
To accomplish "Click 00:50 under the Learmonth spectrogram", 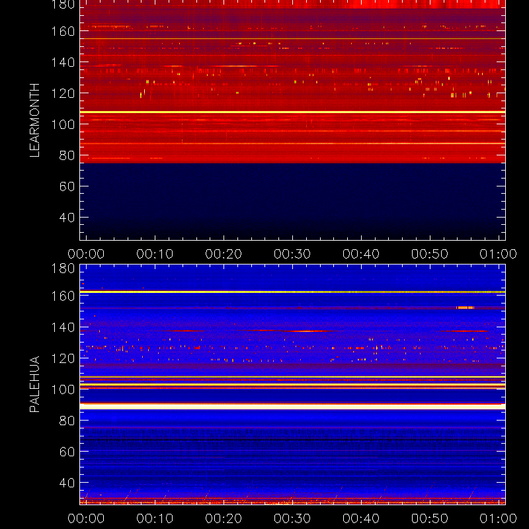I will pyautogui.click(x=430, y=254).
